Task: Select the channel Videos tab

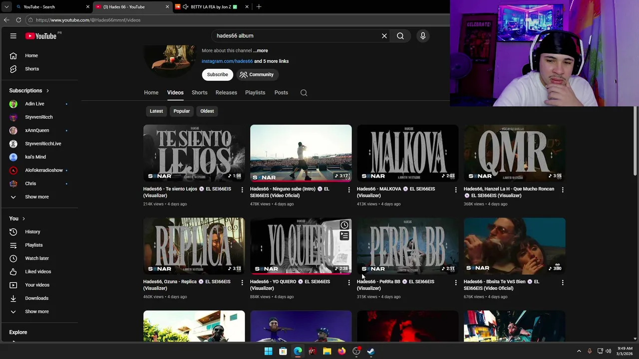Action: pyautogui.click(x=175, y=93)
